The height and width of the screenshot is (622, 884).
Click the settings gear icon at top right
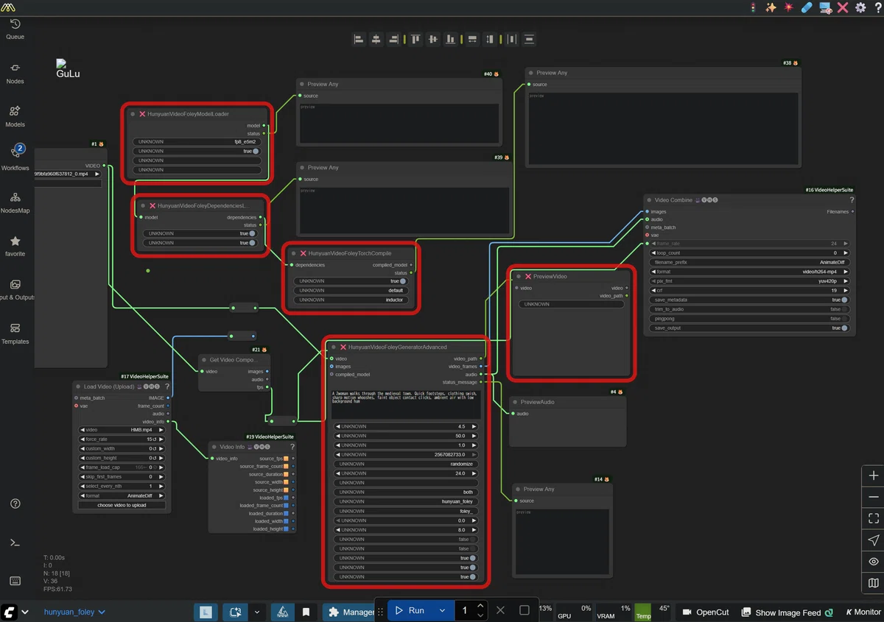860,7
